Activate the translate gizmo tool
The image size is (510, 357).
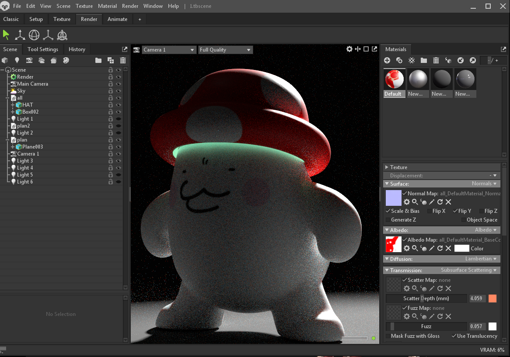click(x=20, y=35)
